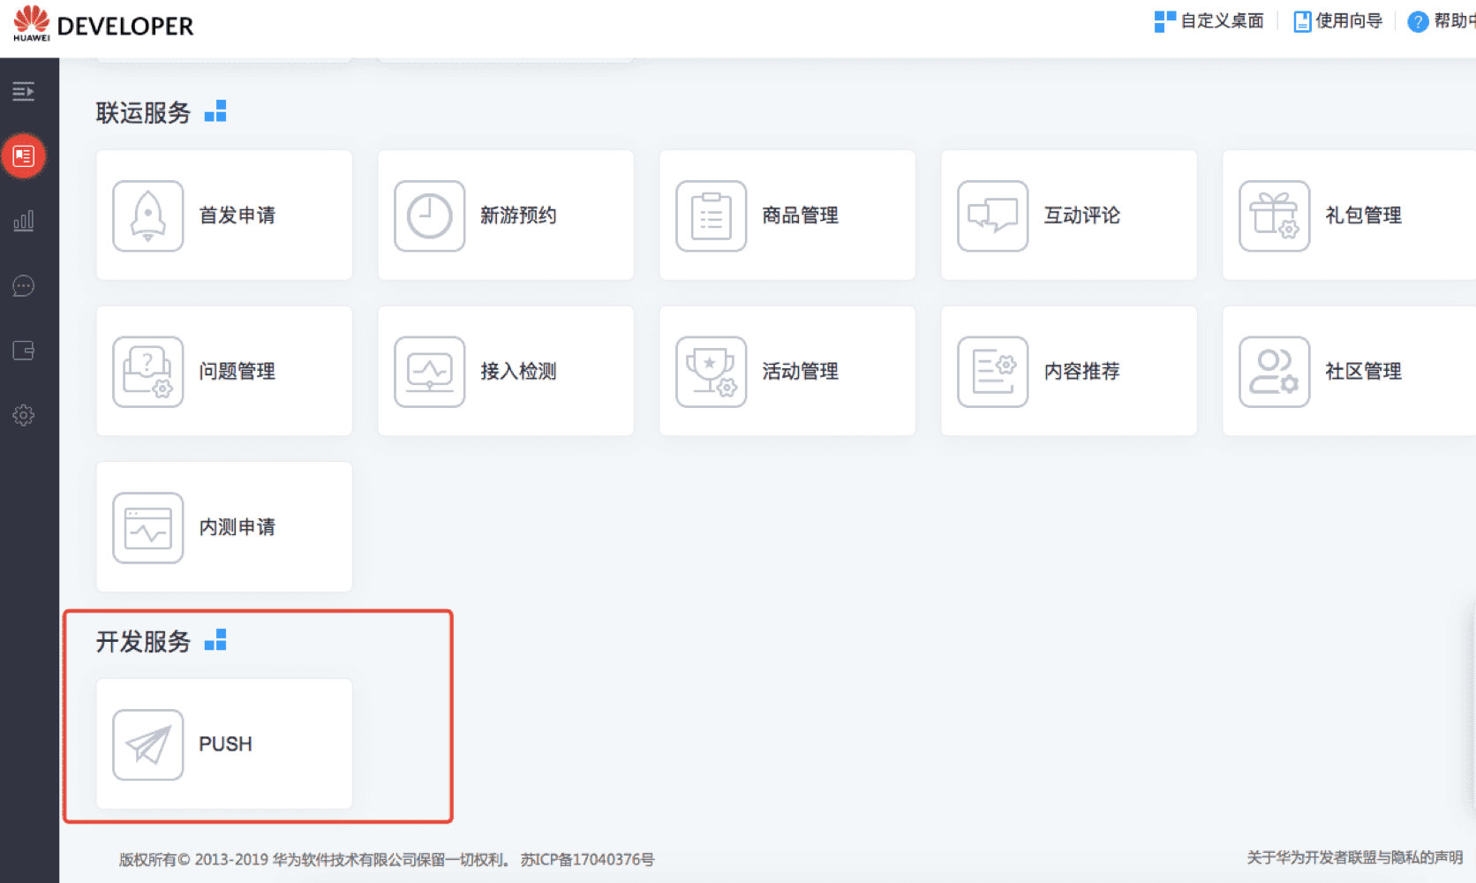Open the 帮助 help menu item
The image size is (1476, 883).
click(1442, 21)
